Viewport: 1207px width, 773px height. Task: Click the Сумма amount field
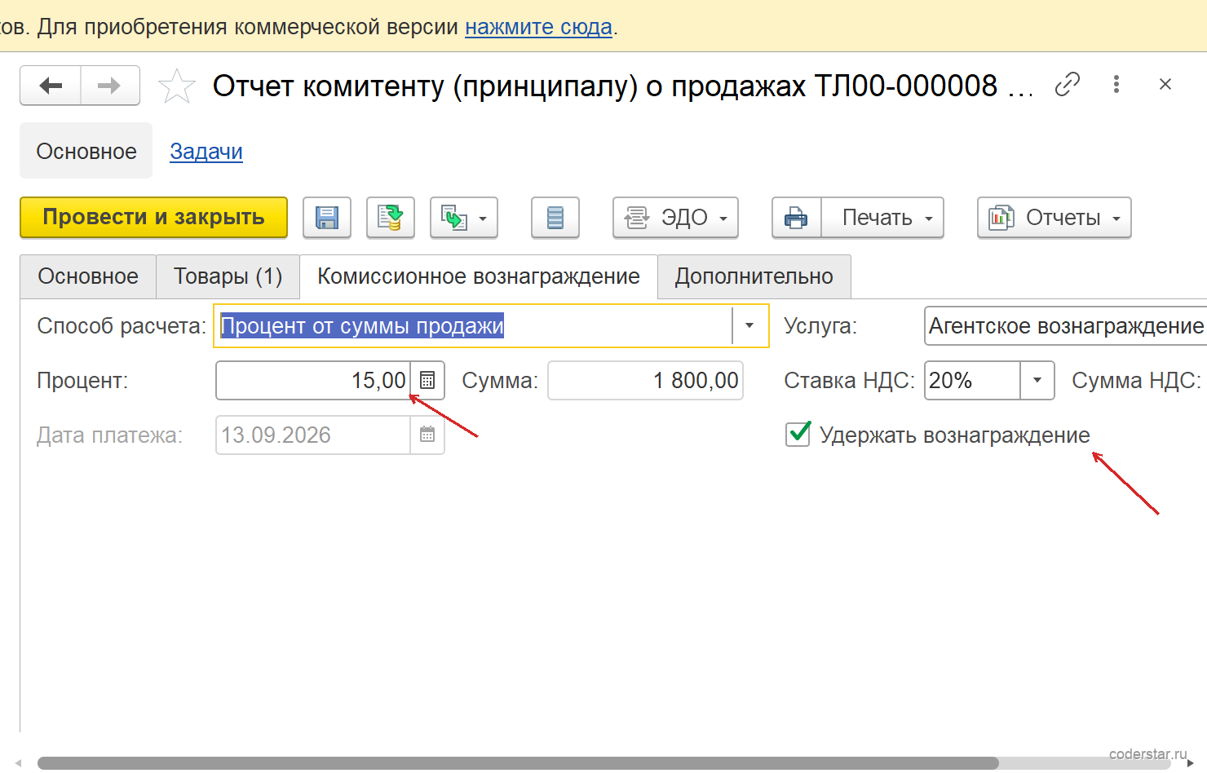[x=645, y=380]
